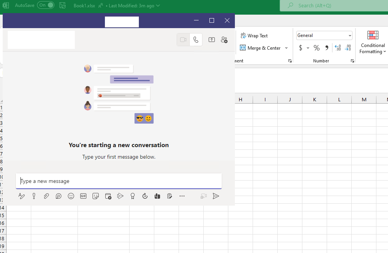The width and height of the screenshot is (388, 253).
Task: Click Increase Decimal icon
Action: (x=337, y=48)
